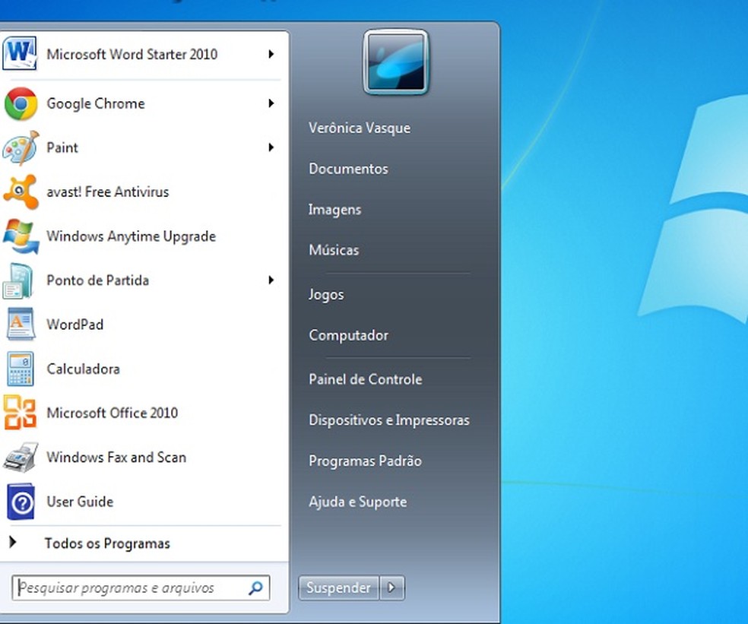This screenshot has height=624, width=748.
Task: Select the Paint label
Action: tap(62, 147)
